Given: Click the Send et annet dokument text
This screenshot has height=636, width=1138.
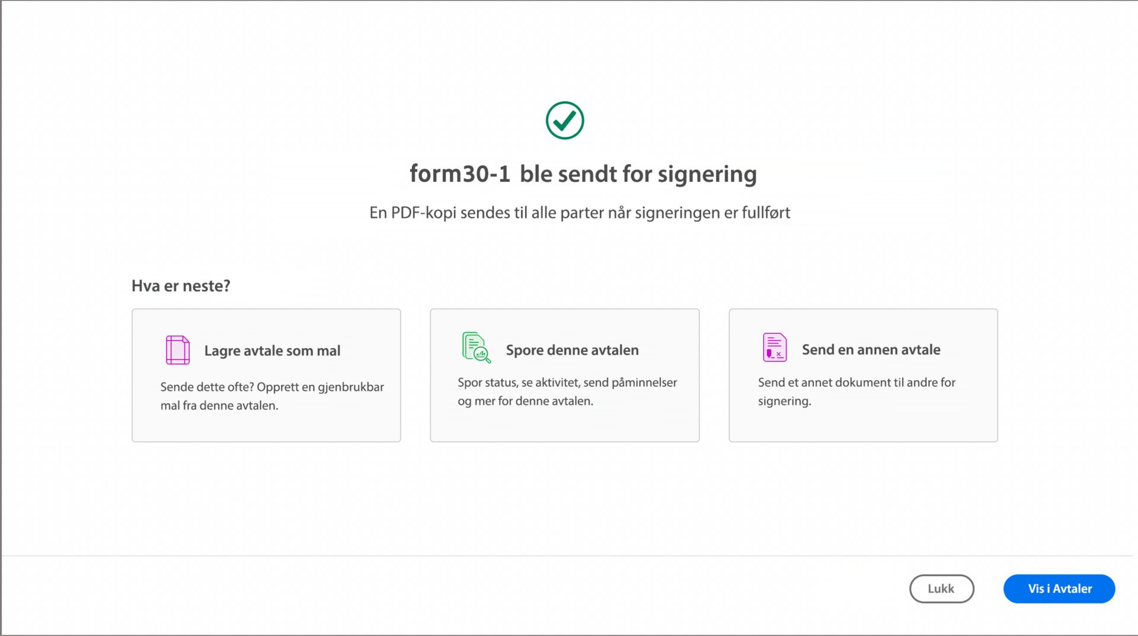Looking at the screenshot, I should click(x=856, y=391).
